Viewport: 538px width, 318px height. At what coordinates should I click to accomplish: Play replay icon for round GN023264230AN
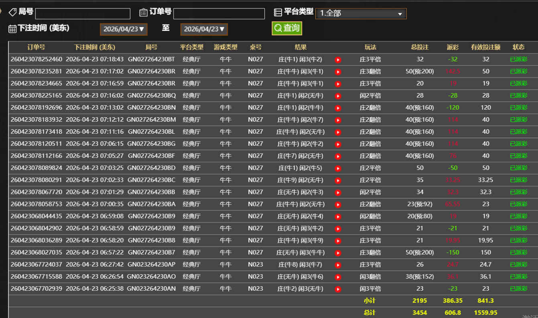pos(338,289)
